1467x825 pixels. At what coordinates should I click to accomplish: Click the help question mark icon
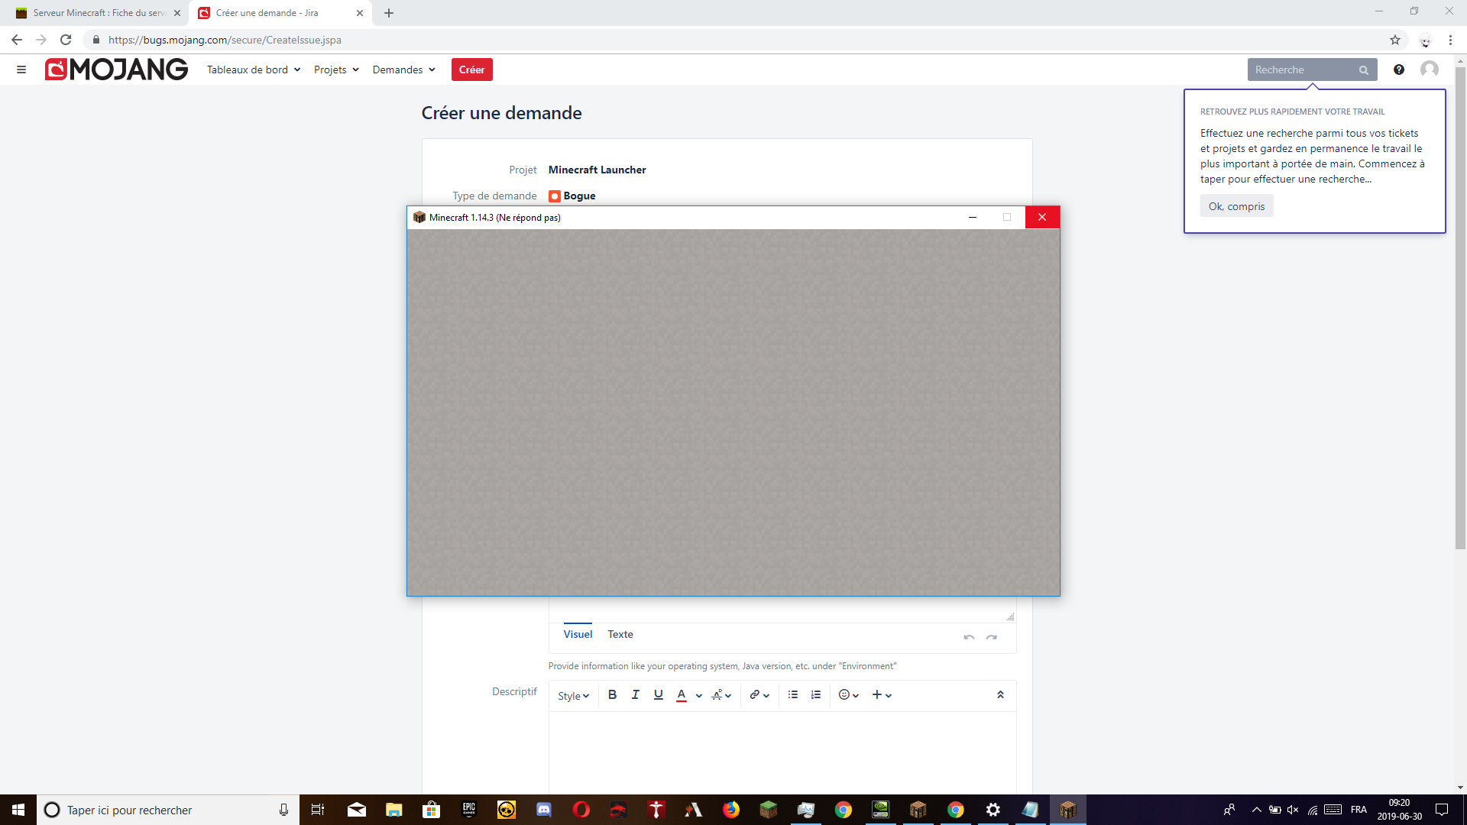pyautogui.click(x=1398, y=70)
